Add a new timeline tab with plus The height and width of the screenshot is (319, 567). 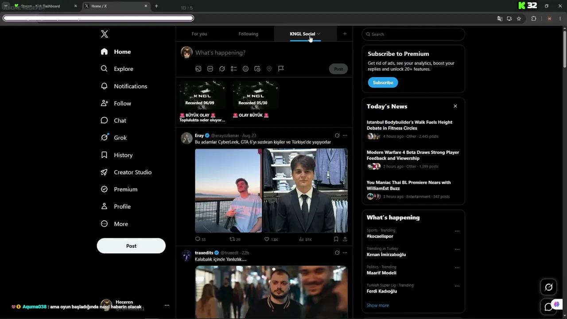(345, 34)
